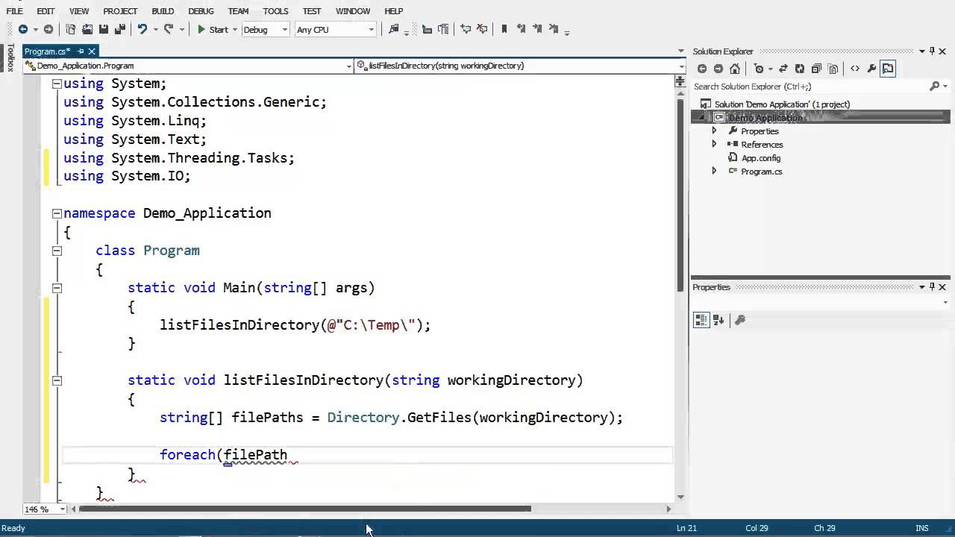Click the Undo arrow icon
This screenshot has width=955, height=537.
[x=142, y=29]
